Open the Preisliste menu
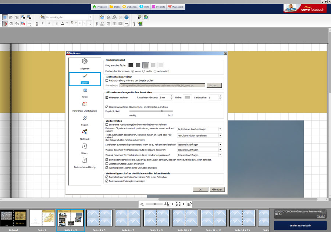This screenshot has width=331, height=232. tap(156, 7)
